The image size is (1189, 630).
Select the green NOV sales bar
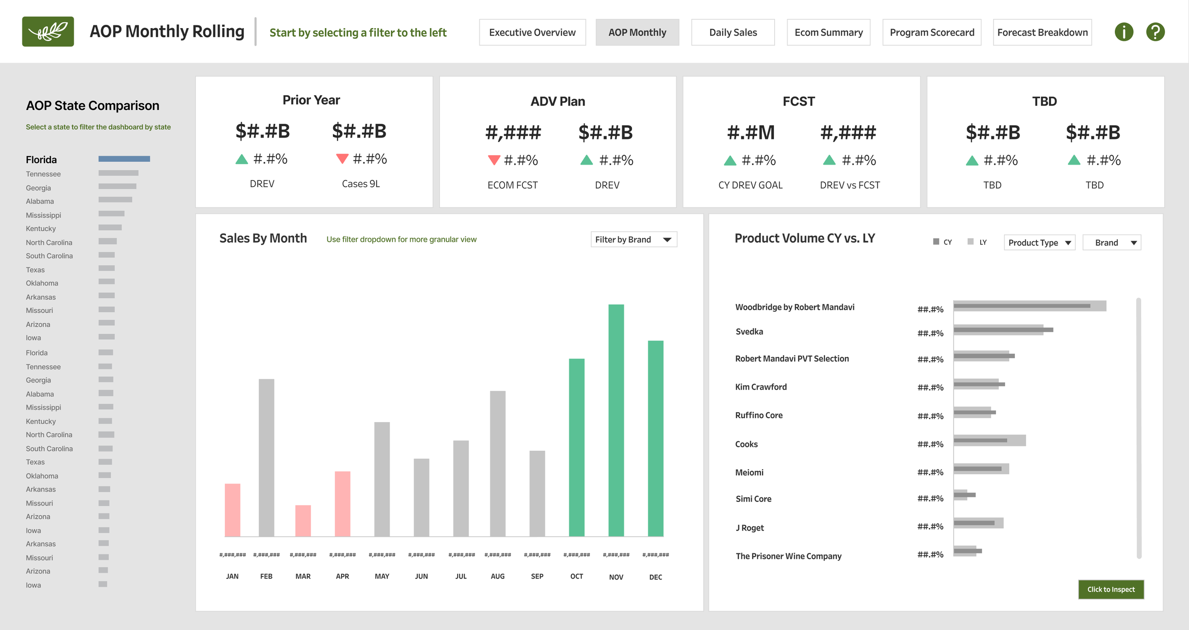pyautogui.click(x=616, y=420)
